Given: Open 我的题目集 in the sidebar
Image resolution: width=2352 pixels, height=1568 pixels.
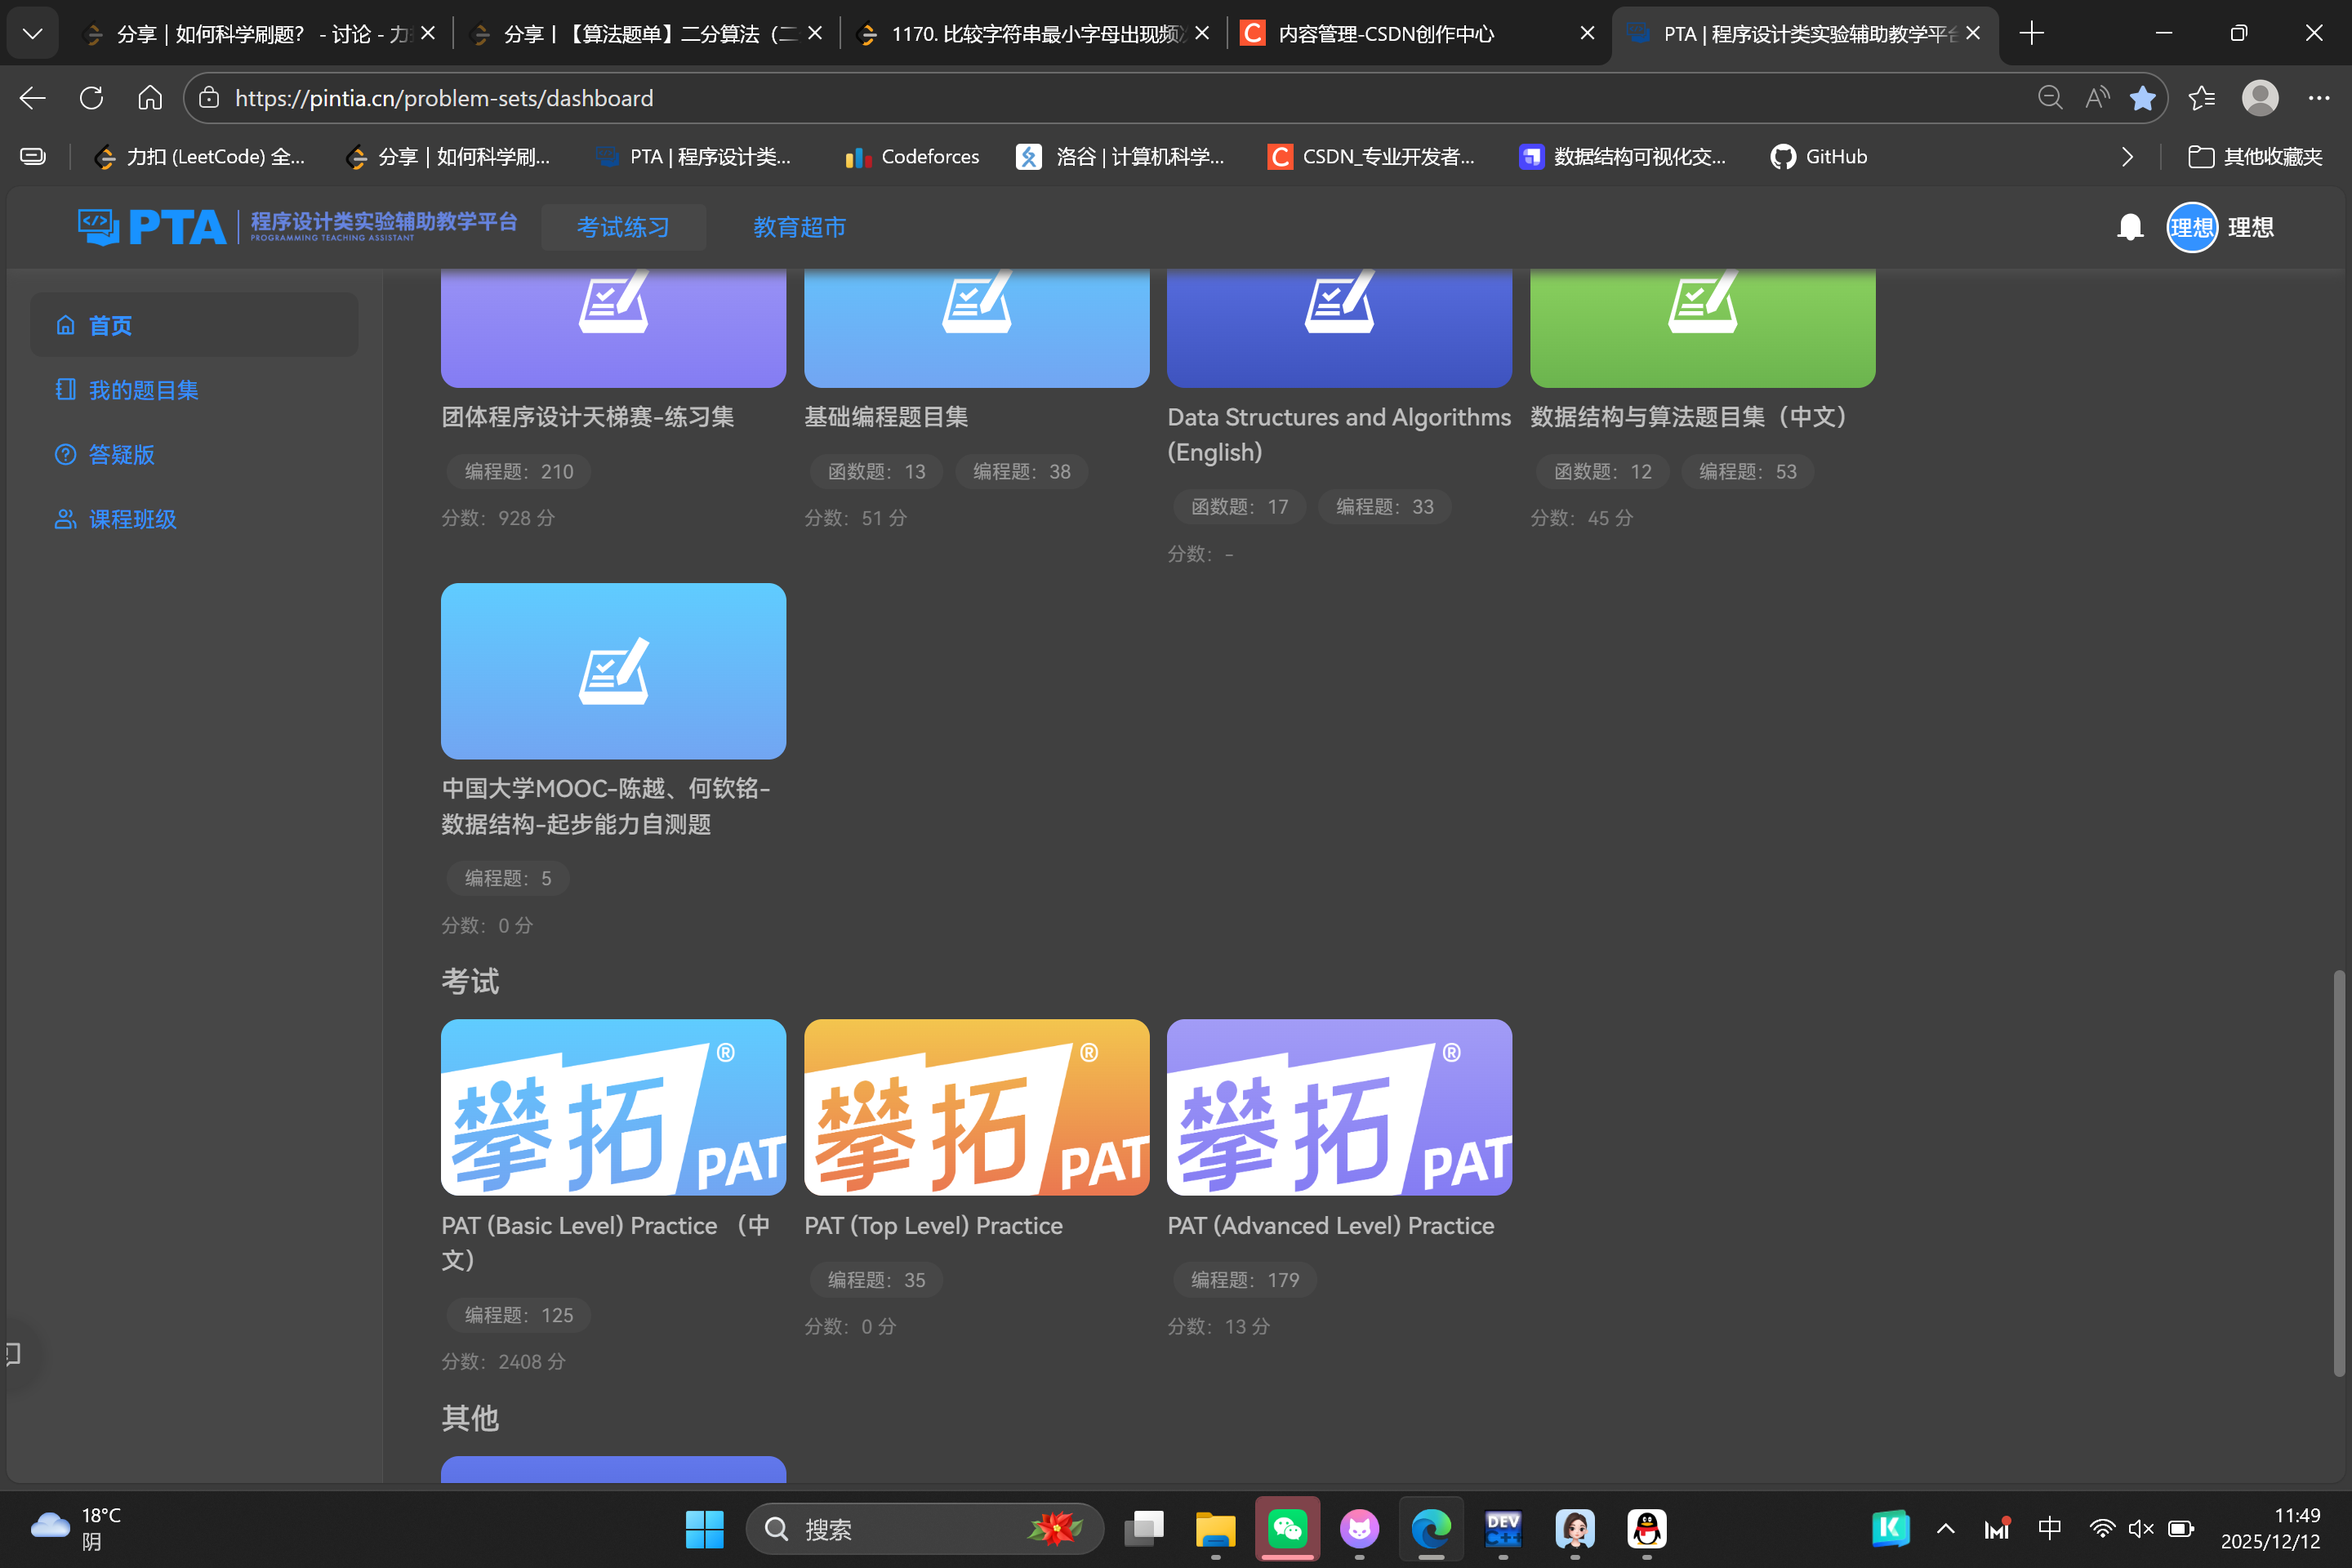Looking at the screenshot, I should (143, 390).
